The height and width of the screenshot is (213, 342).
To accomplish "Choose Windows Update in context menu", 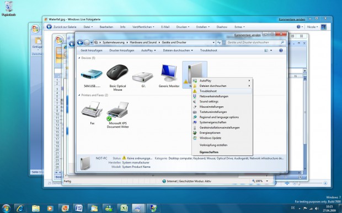I will [222, 138].
